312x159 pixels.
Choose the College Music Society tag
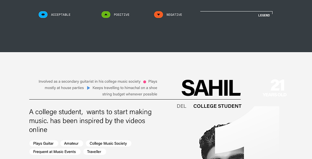pyautogui.click(x=108, y=143)
